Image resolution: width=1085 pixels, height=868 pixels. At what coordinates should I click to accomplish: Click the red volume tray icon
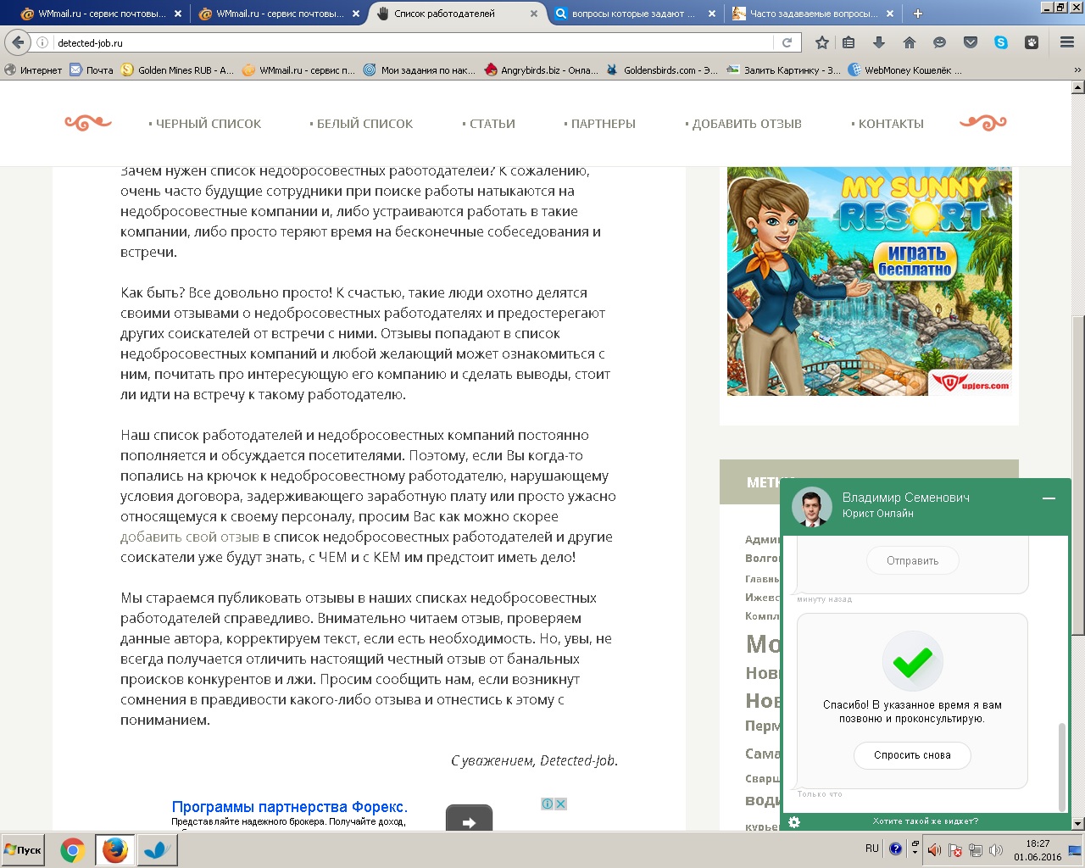tap(934, 850)
